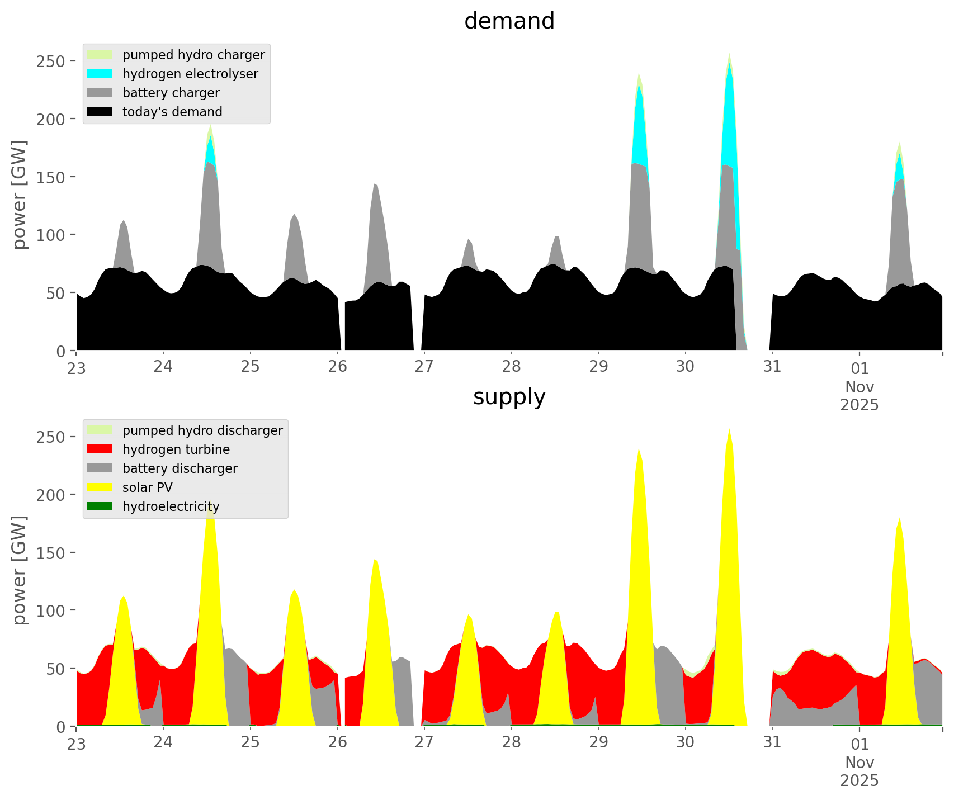The height and width of the screenshot is (800, 954).
Task: Click the pumped hydro charger legend swatch
Action: click(x=100, y=55)
